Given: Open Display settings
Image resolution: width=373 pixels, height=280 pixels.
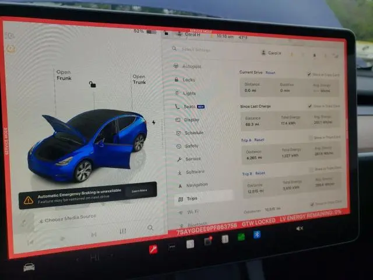Looking at the screenshot, I should coord(187,120).
